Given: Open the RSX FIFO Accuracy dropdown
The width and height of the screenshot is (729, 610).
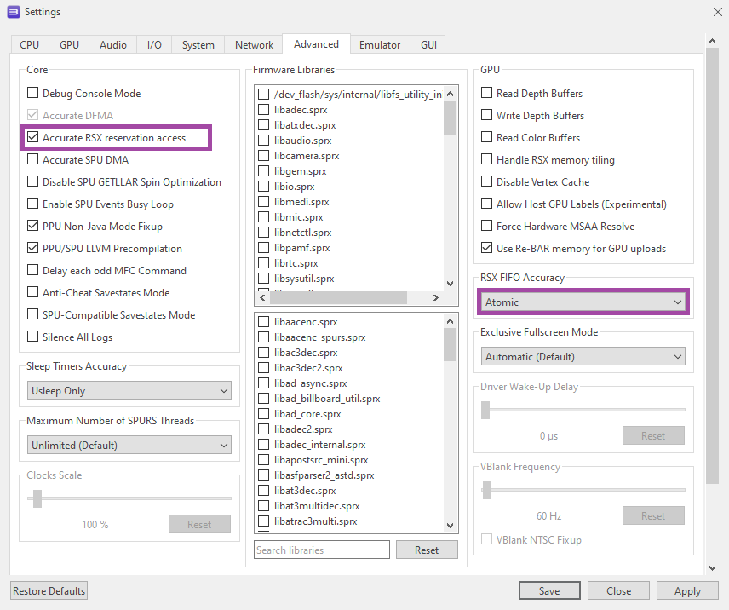Looking at the screenshot, I should pos(584,302).
